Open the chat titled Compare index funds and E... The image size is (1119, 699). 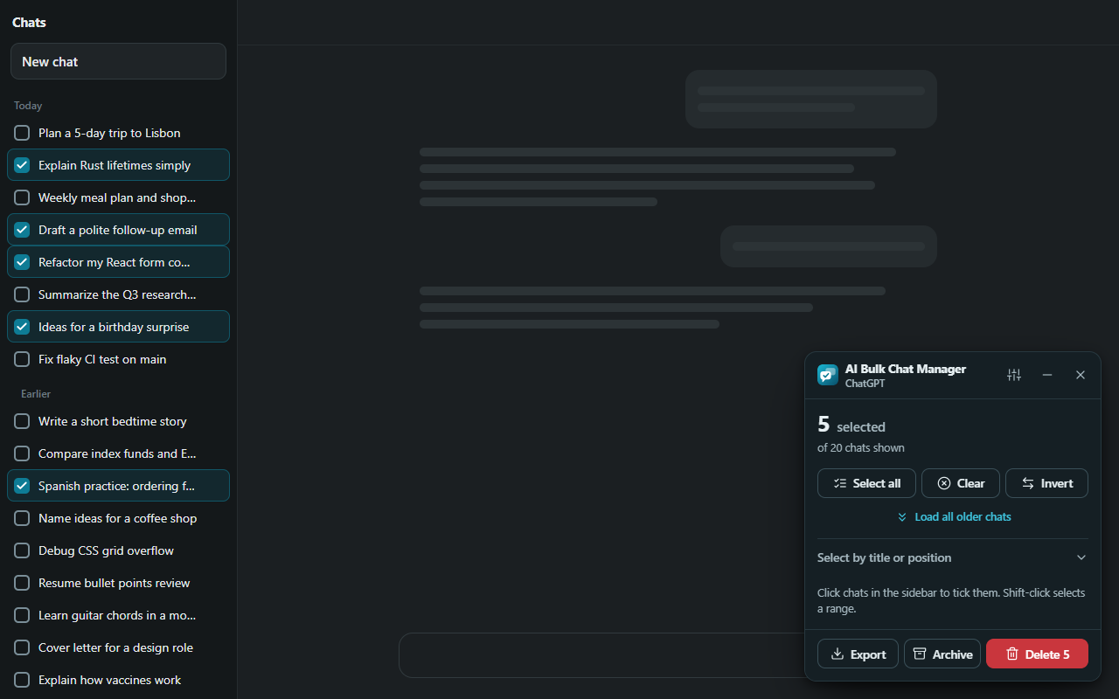pyautogui.click(x=117, y=453)
